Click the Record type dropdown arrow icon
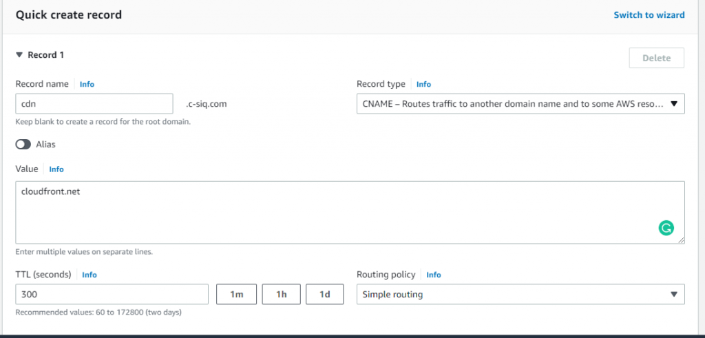Viewport: 705px width, 338px height. pos(673,104)
